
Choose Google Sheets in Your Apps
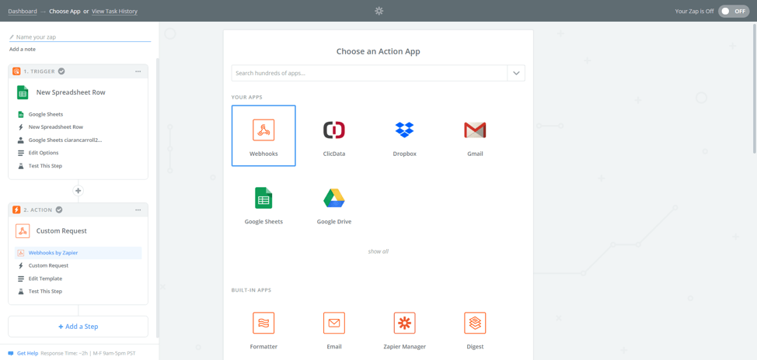[263, 198]
